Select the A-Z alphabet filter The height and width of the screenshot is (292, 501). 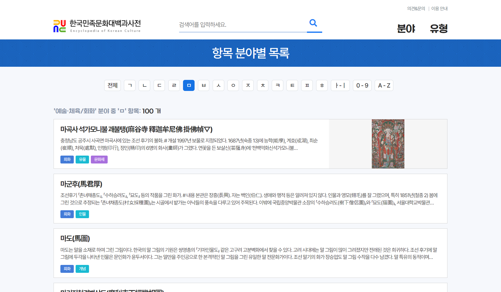384,85
